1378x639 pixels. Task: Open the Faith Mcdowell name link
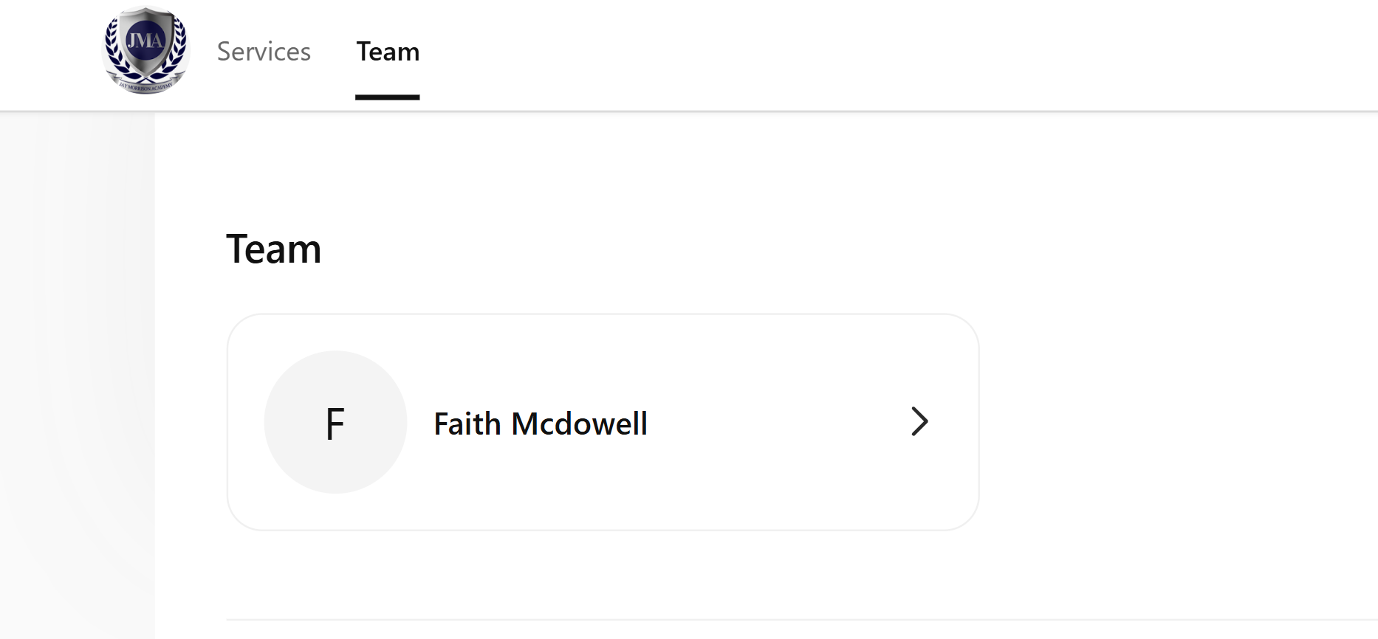point(541,424)
